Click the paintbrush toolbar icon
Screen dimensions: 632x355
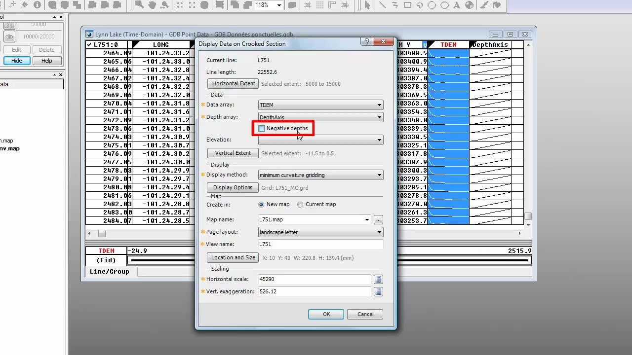pyautogui.click(x=484, y=5)
